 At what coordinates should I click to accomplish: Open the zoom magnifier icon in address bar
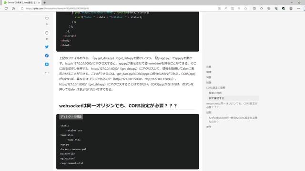tap(239, 9)
